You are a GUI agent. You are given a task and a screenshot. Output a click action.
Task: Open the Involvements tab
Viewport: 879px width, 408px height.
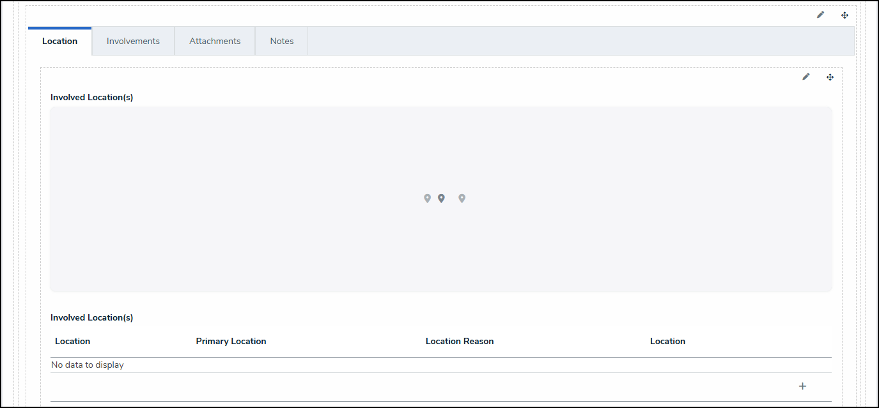click(x=133, y=41)
